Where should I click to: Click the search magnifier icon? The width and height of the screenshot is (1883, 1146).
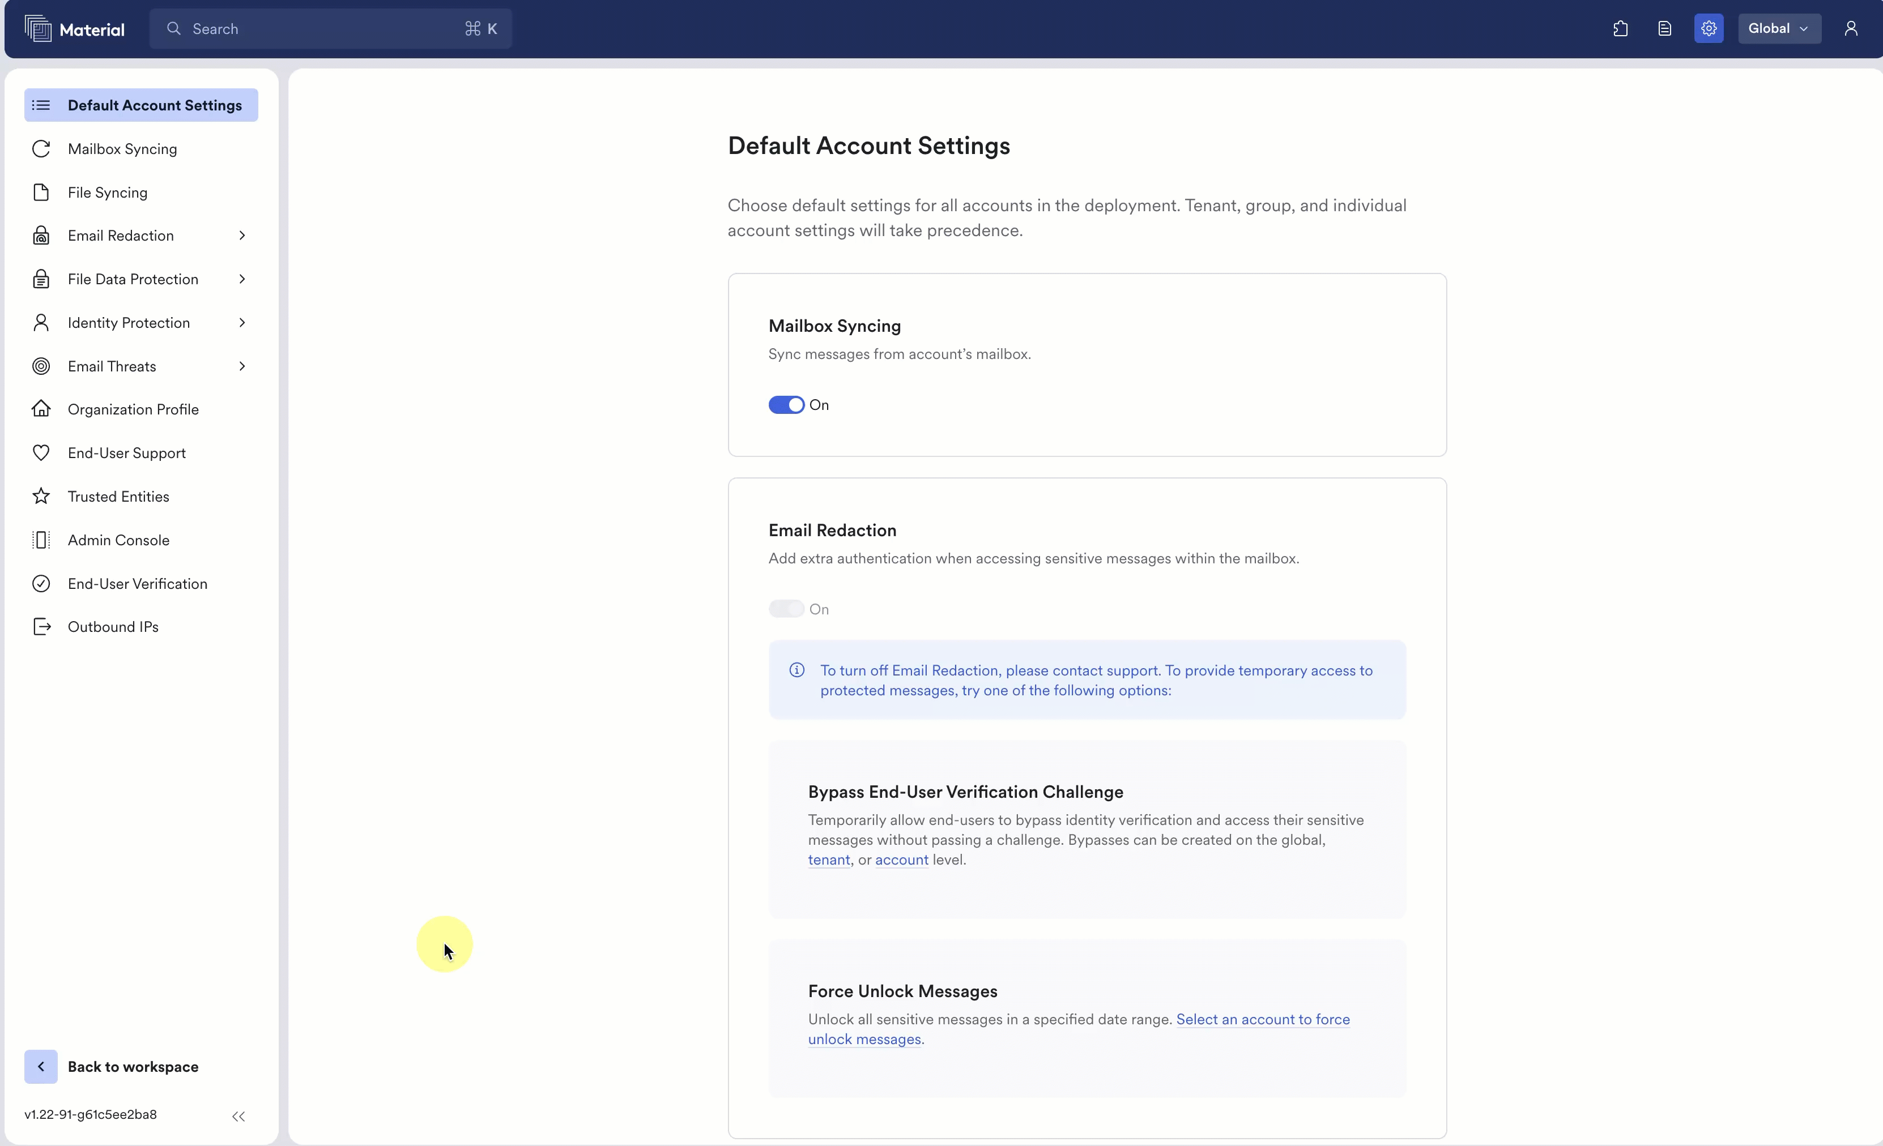173,29
